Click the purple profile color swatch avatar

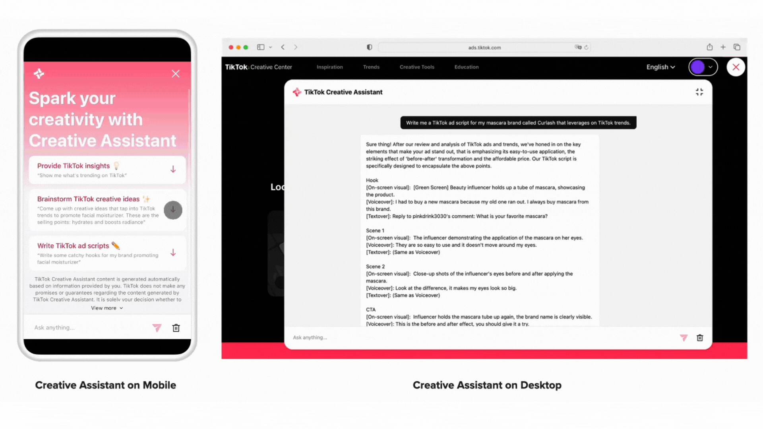coord(698,67)
